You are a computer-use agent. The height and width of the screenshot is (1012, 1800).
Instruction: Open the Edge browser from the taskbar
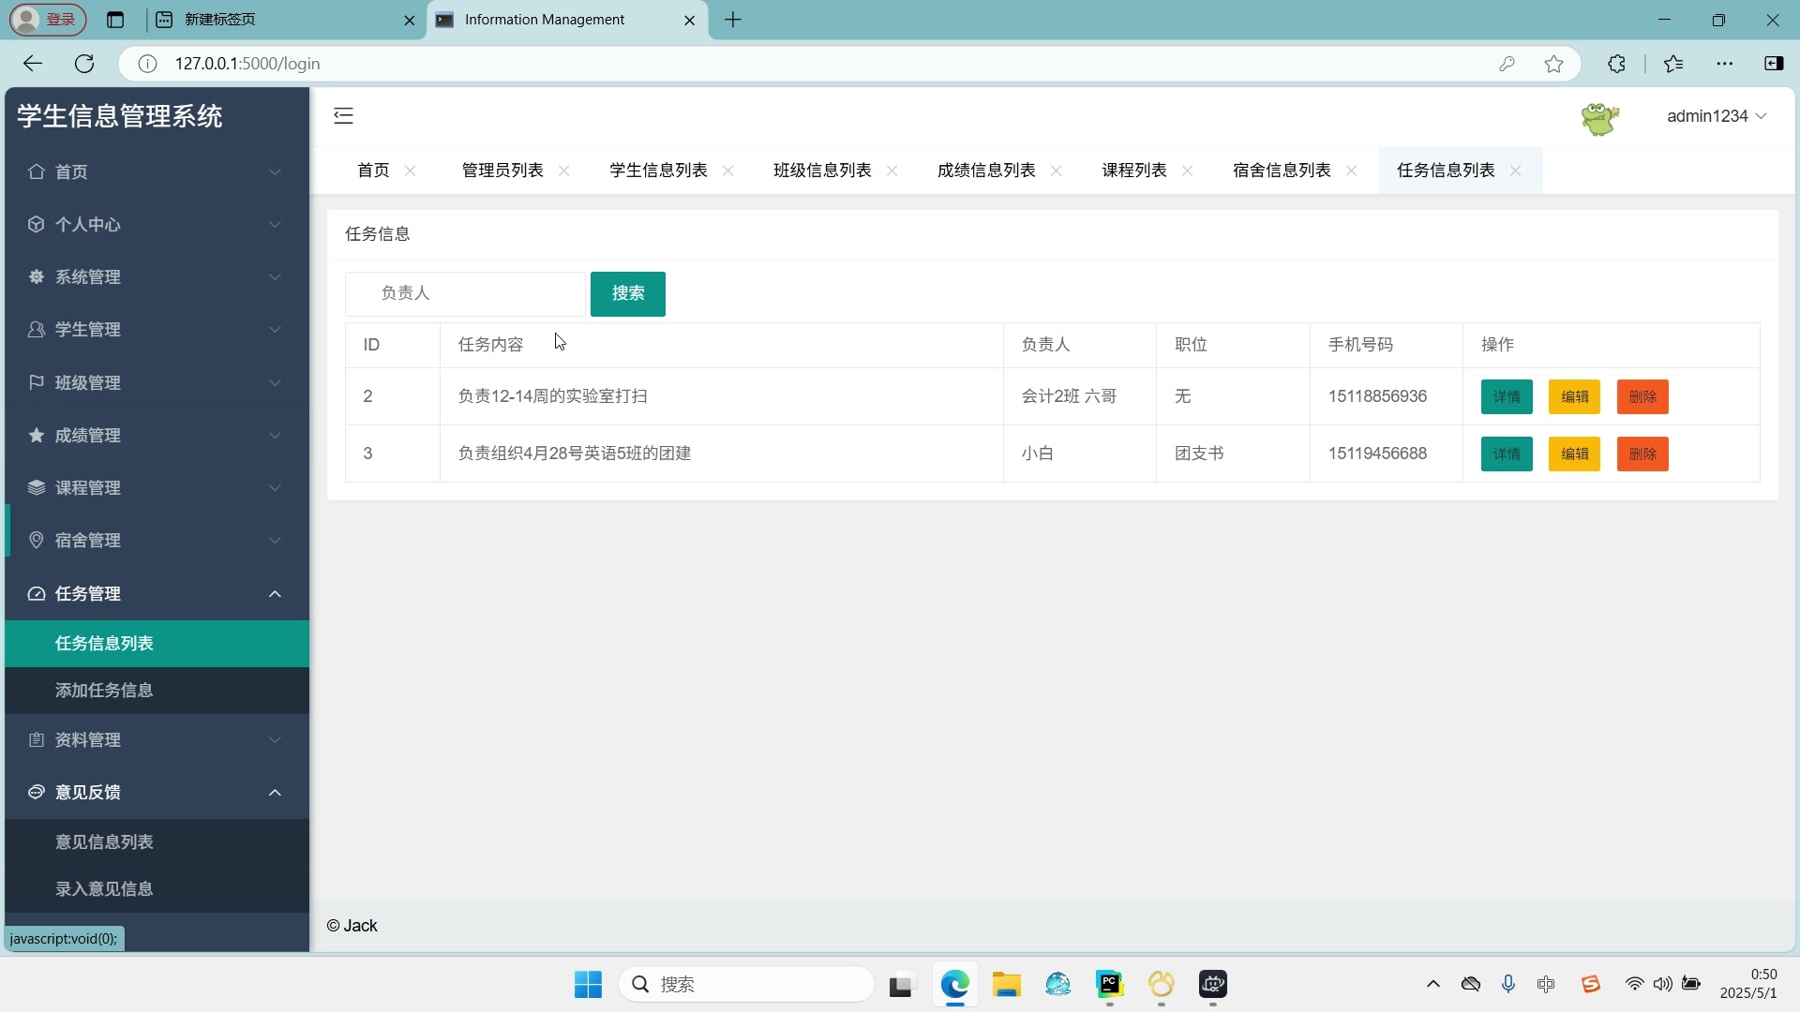[954, 985]
